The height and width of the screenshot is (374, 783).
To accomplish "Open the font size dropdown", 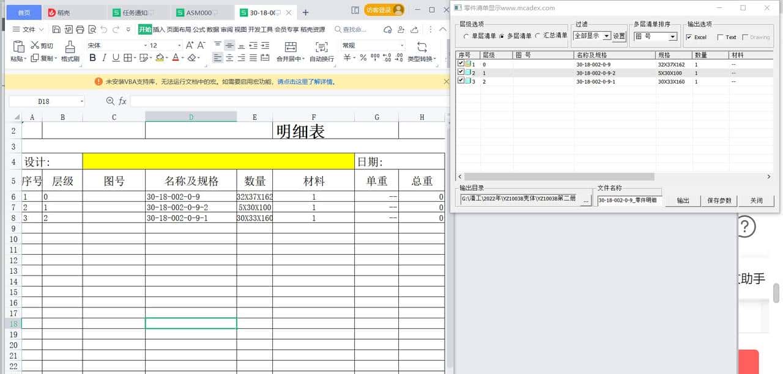I will (x=179, y=45).
